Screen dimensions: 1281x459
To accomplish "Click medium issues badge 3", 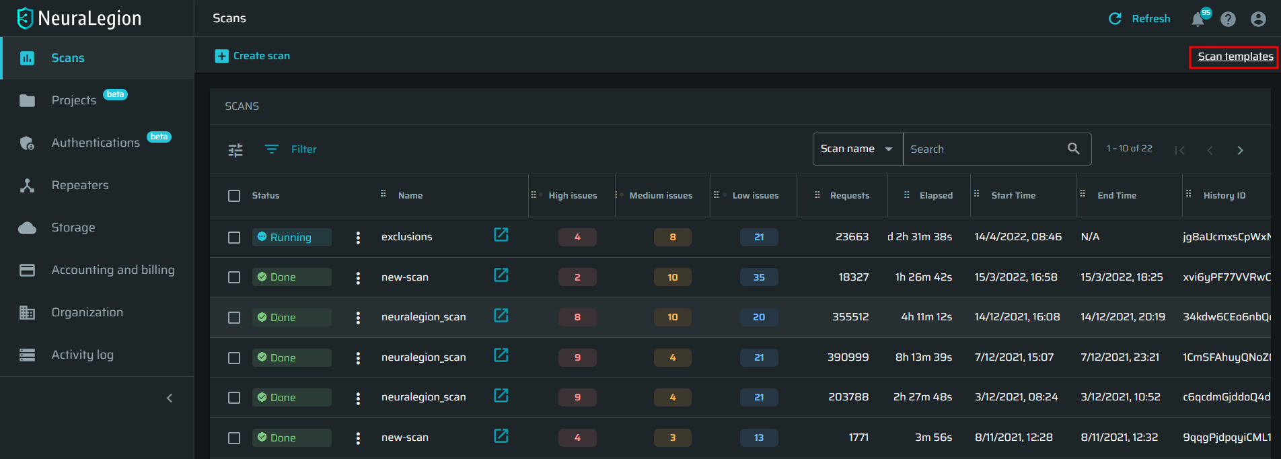I will click(673, 437).
